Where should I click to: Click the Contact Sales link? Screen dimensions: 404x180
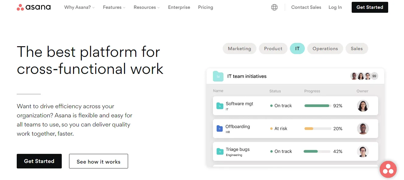[x=306, y=7]
